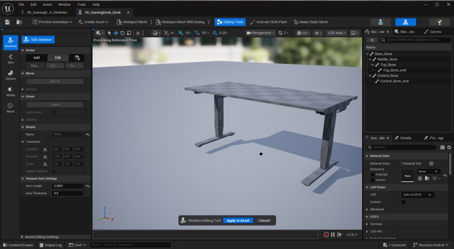Toggle the Custom LOD checkbox

403,202
